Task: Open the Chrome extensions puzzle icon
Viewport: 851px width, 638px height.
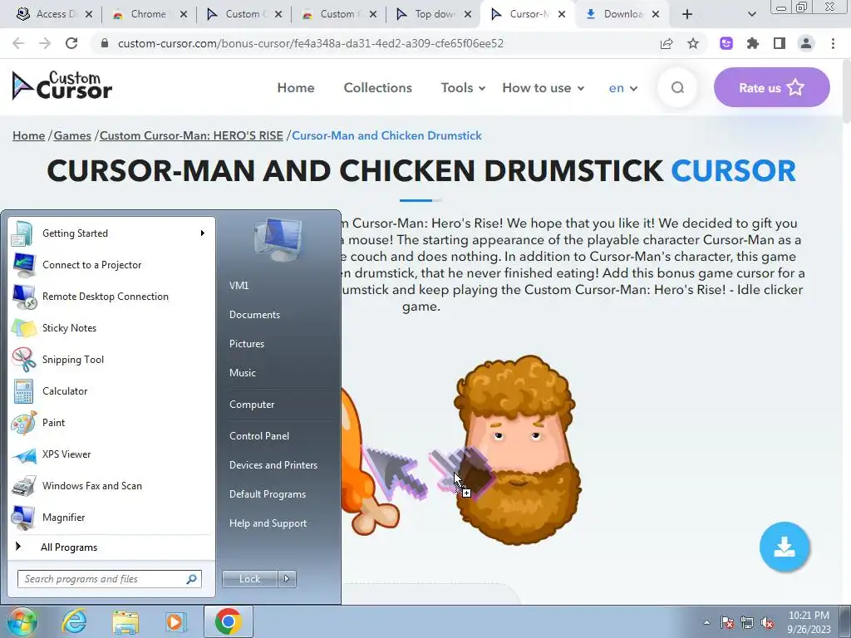Action: pyautogui.click(x=753, y=43)
